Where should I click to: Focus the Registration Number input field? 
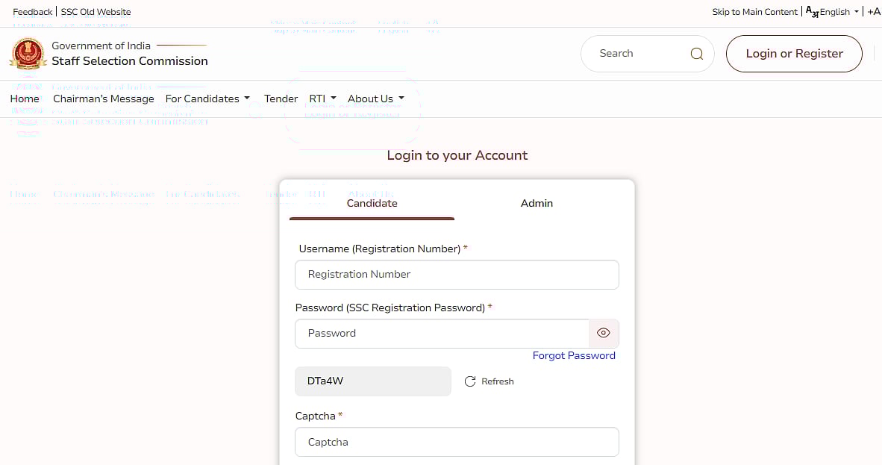click(457, 275)
